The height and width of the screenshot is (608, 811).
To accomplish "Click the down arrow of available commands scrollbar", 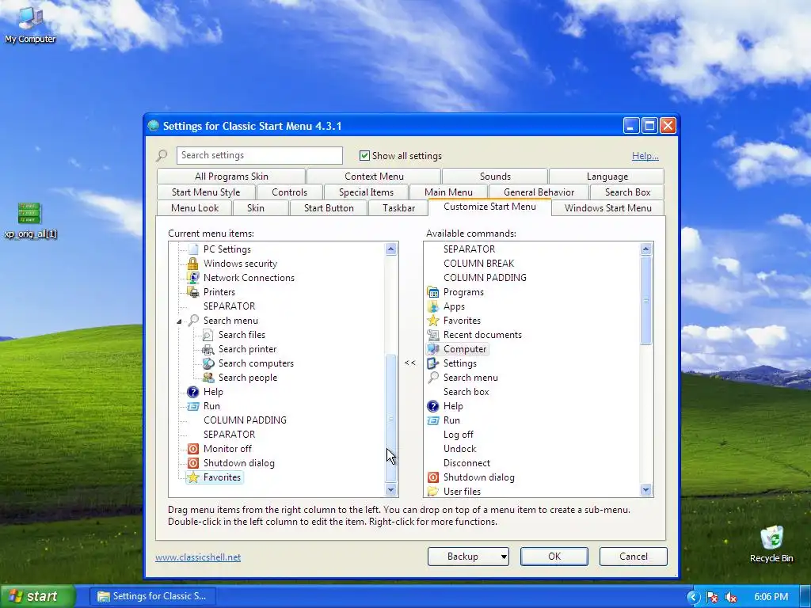I will click(645, 489).
